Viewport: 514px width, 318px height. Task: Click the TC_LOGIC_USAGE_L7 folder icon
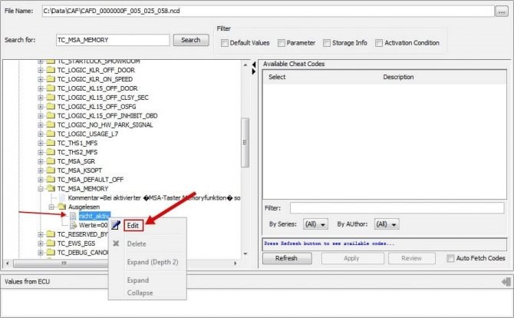[x=51, y=134]
